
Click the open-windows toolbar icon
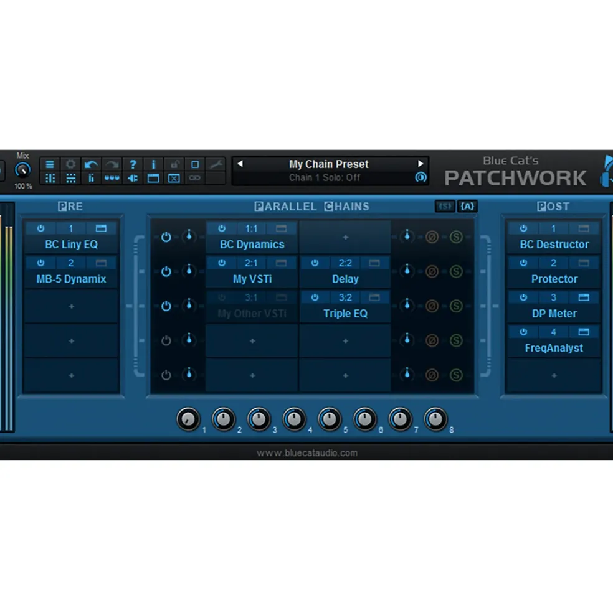tap(153, 178)
